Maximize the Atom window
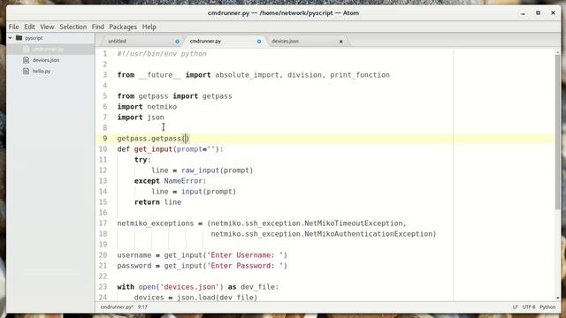The image size is (566, 318). [x=538, y=13]
